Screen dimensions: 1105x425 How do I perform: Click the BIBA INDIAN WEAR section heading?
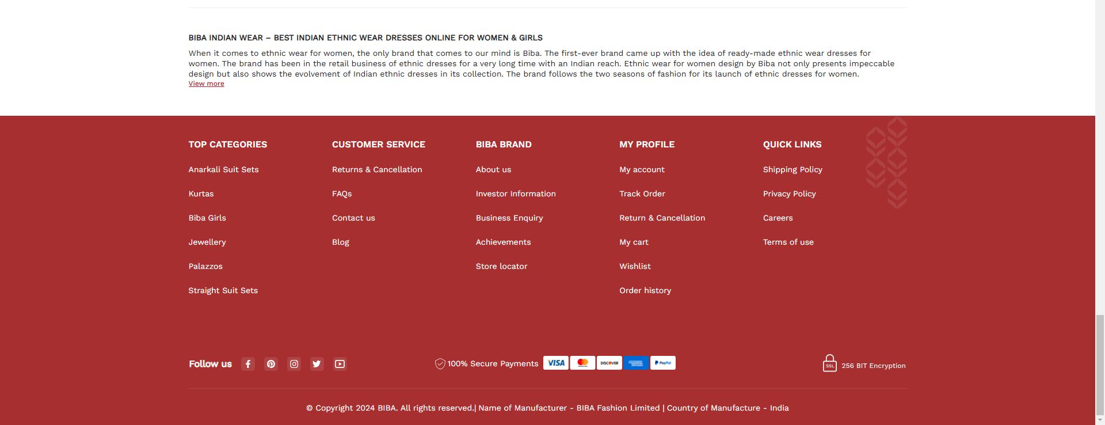point(365,37)
